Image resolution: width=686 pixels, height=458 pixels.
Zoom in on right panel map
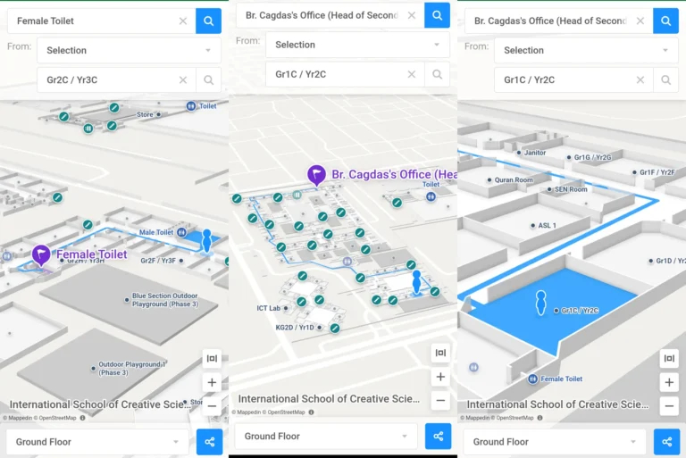click(x=669, y=382)
